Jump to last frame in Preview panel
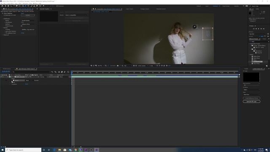This screenshot has height=152, width=270. tap(264, 29)
